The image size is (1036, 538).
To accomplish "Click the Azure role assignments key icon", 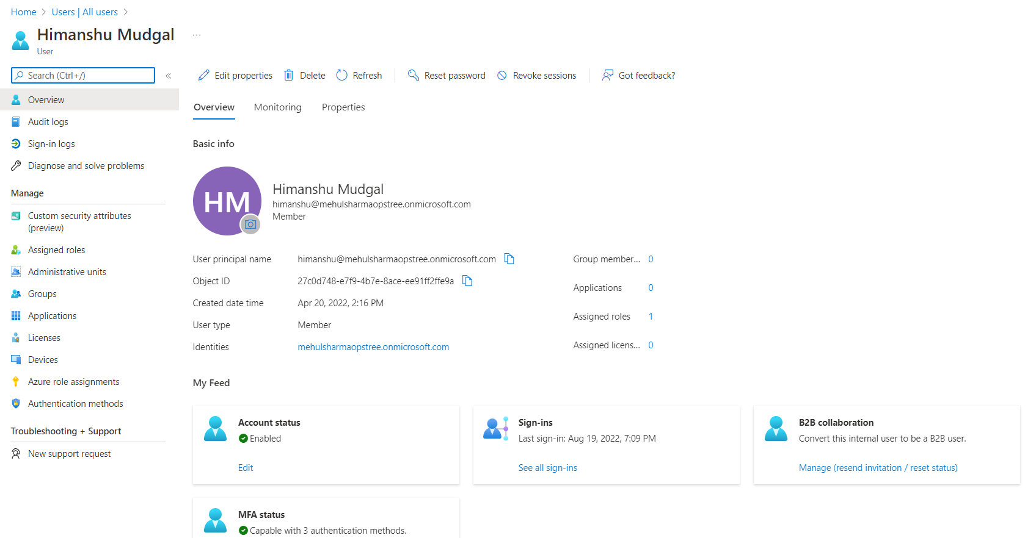I will click(x=16, y=382).
